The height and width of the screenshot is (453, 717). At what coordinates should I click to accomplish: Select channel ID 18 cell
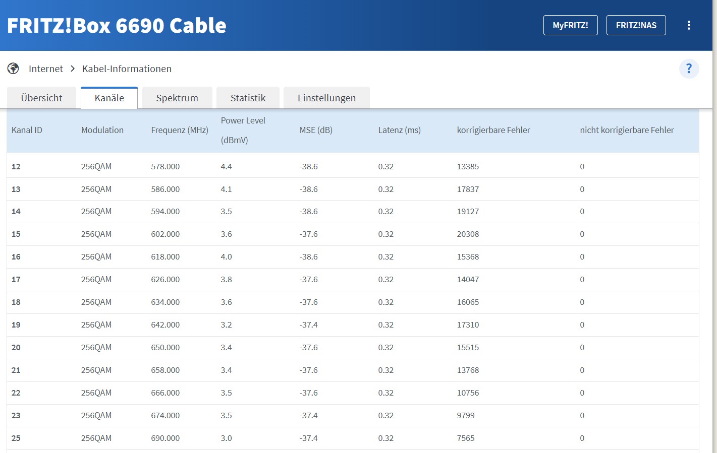[x=16, y=302]
